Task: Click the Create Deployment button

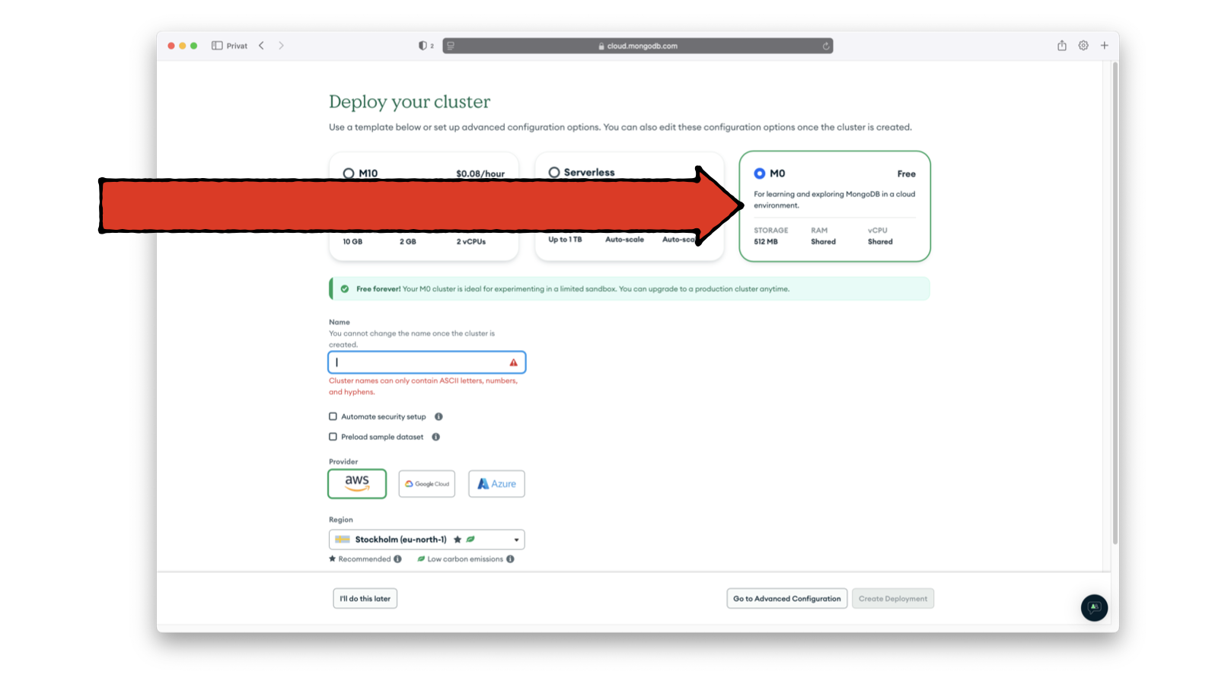Action: (893, 599)
